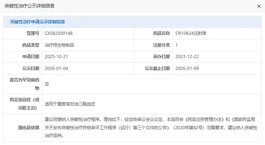Click the blue section header 突破性治疗申请公示详细信息
265x145 pixels.
(37, 22)
